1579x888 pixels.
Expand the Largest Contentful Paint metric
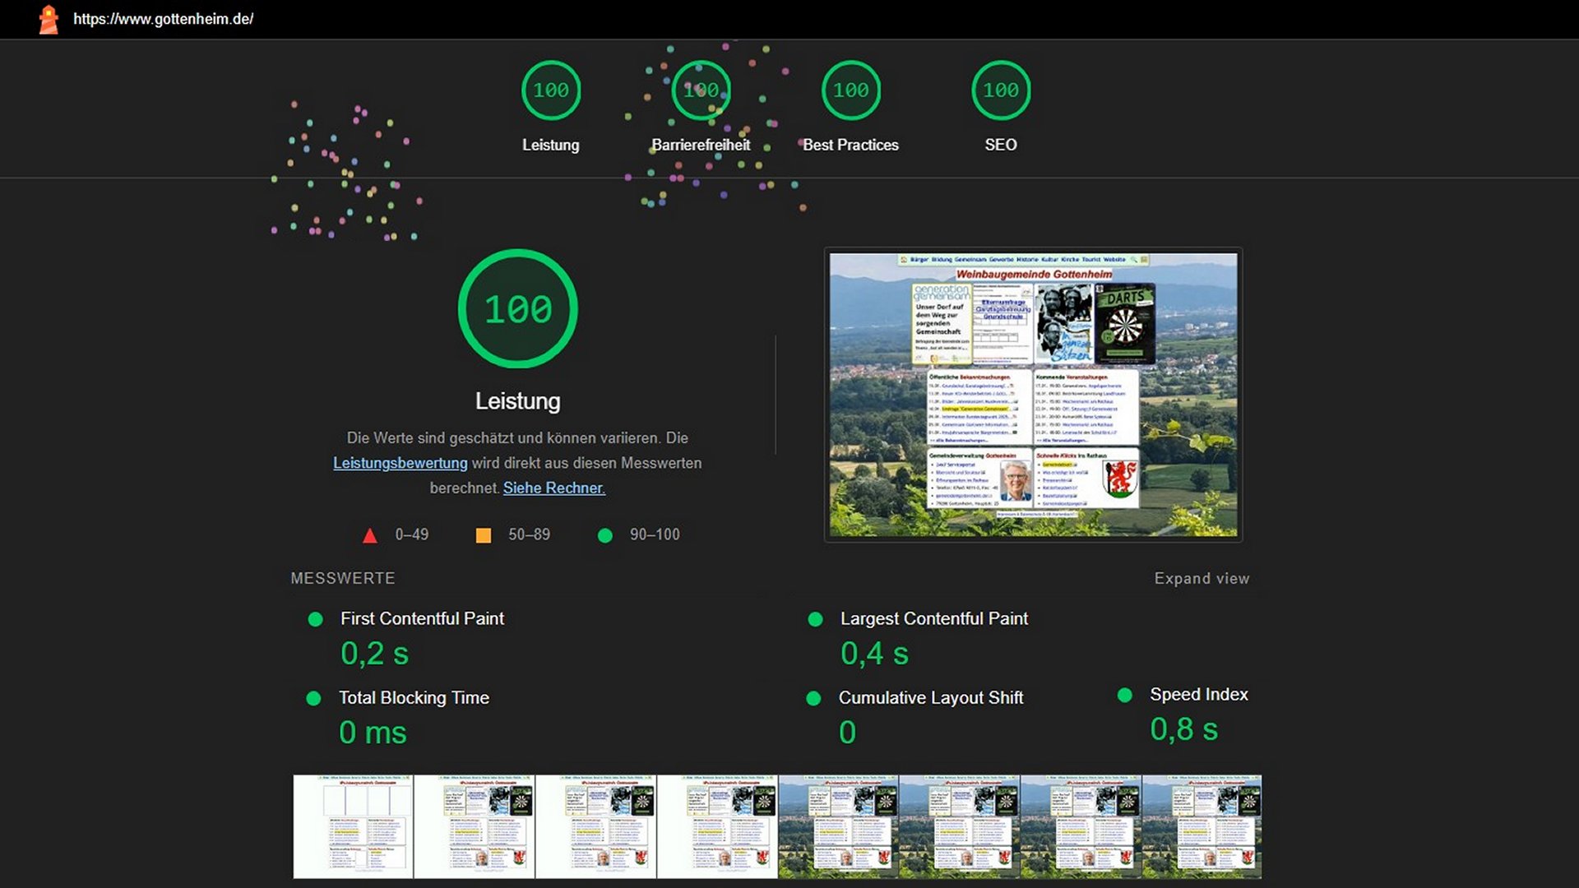tap(933, 619)
